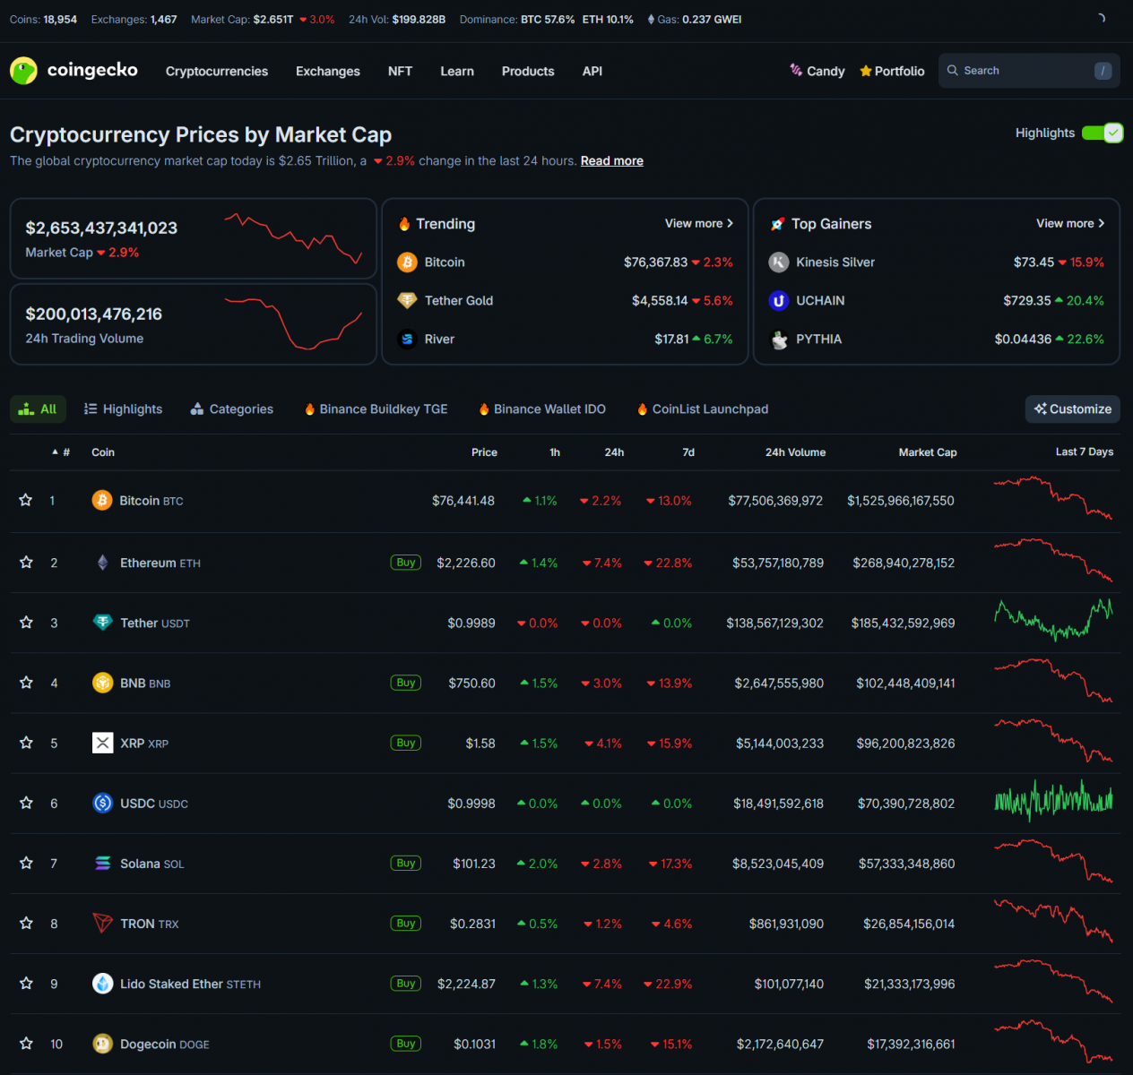Toggle favorite star for XRP

click(x=26, y=743)
